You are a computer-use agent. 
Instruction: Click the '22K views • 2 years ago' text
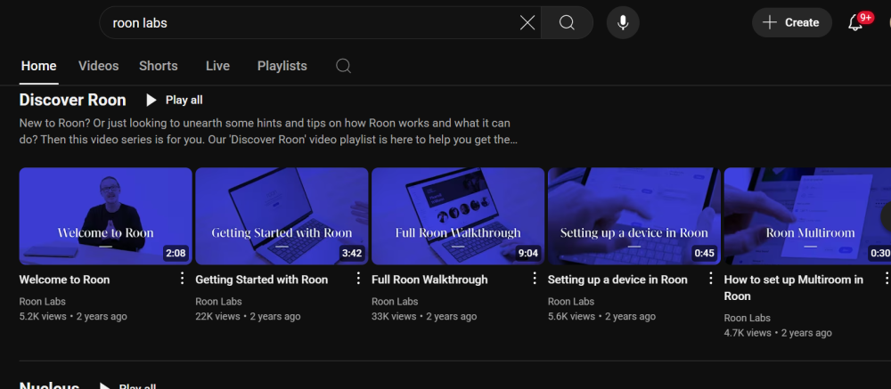click(248, 316)
